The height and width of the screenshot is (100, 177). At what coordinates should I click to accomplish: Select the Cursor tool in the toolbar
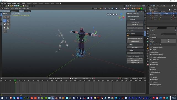(x=8, y=17)
